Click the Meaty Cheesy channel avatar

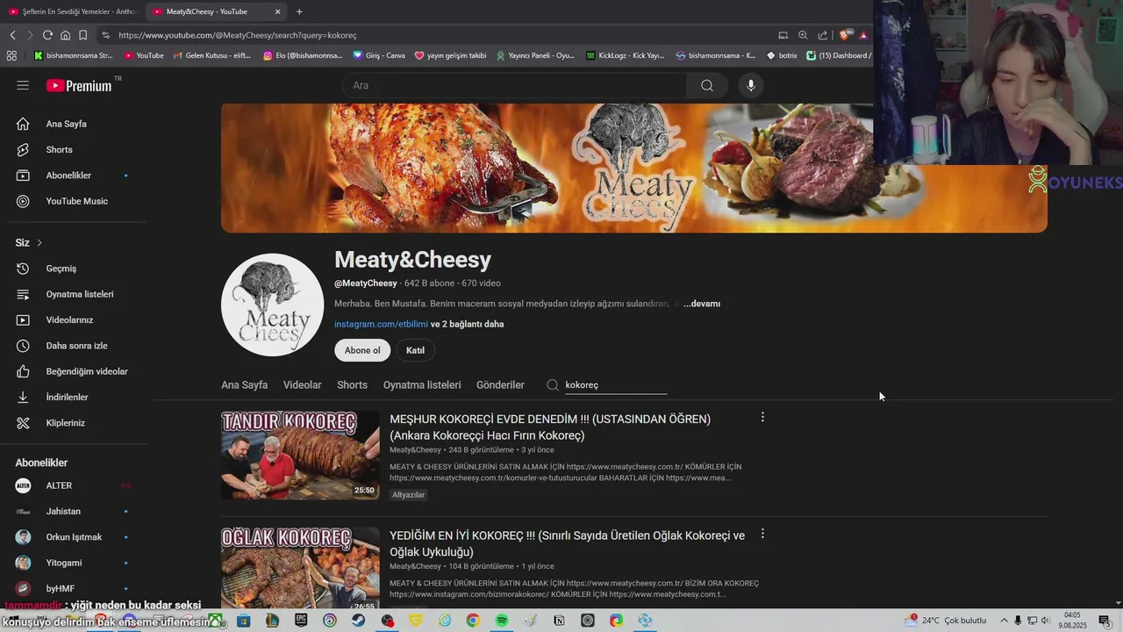click(x=272, y=305)
